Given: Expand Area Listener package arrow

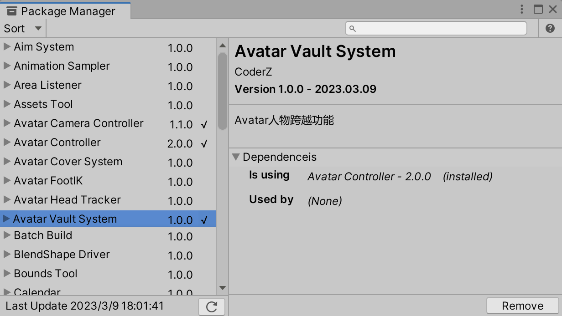Looking at the screenshot, I should click(7, 85).
